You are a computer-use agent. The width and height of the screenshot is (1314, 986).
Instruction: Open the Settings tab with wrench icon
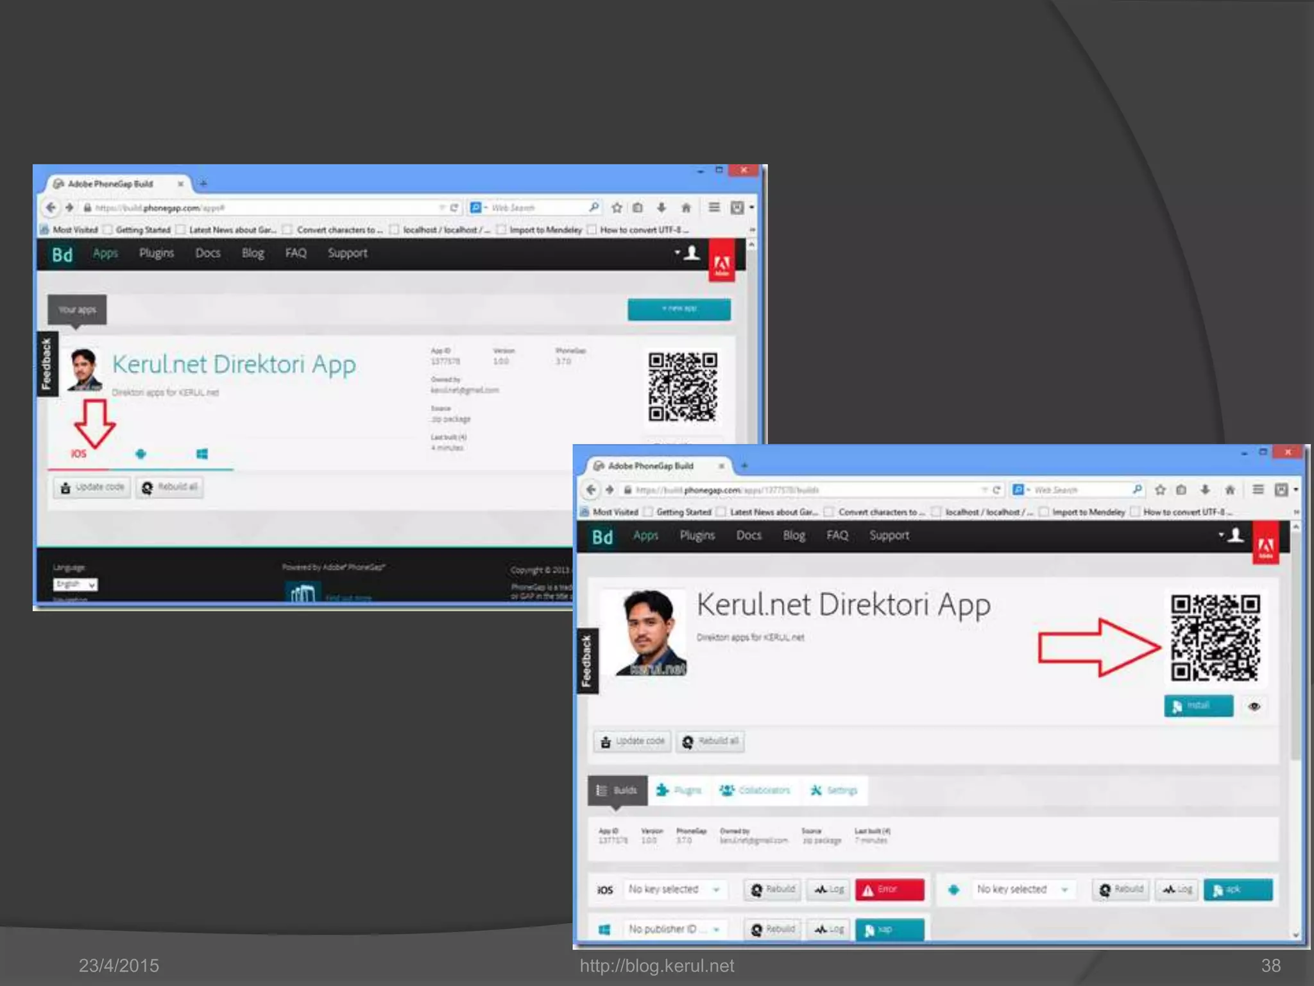[833, 790]
